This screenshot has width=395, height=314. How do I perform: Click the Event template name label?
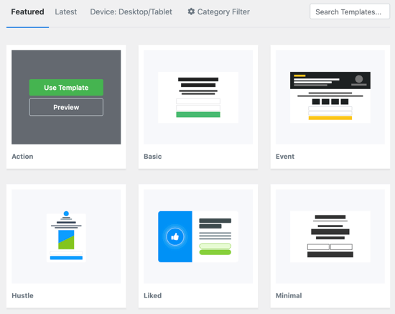(x=285, y=157)
